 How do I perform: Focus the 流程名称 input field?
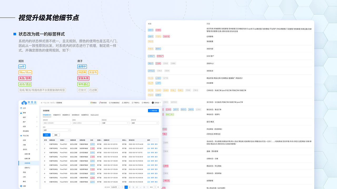click(57, 123)
